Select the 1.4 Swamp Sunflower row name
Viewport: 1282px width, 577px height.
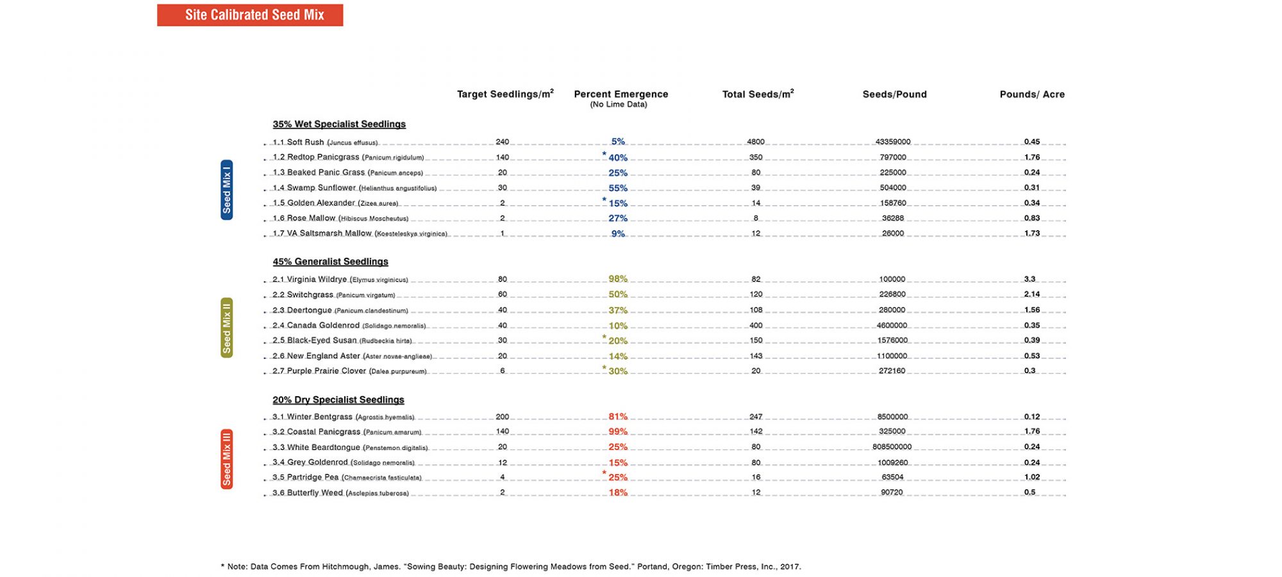click(354, 188)
